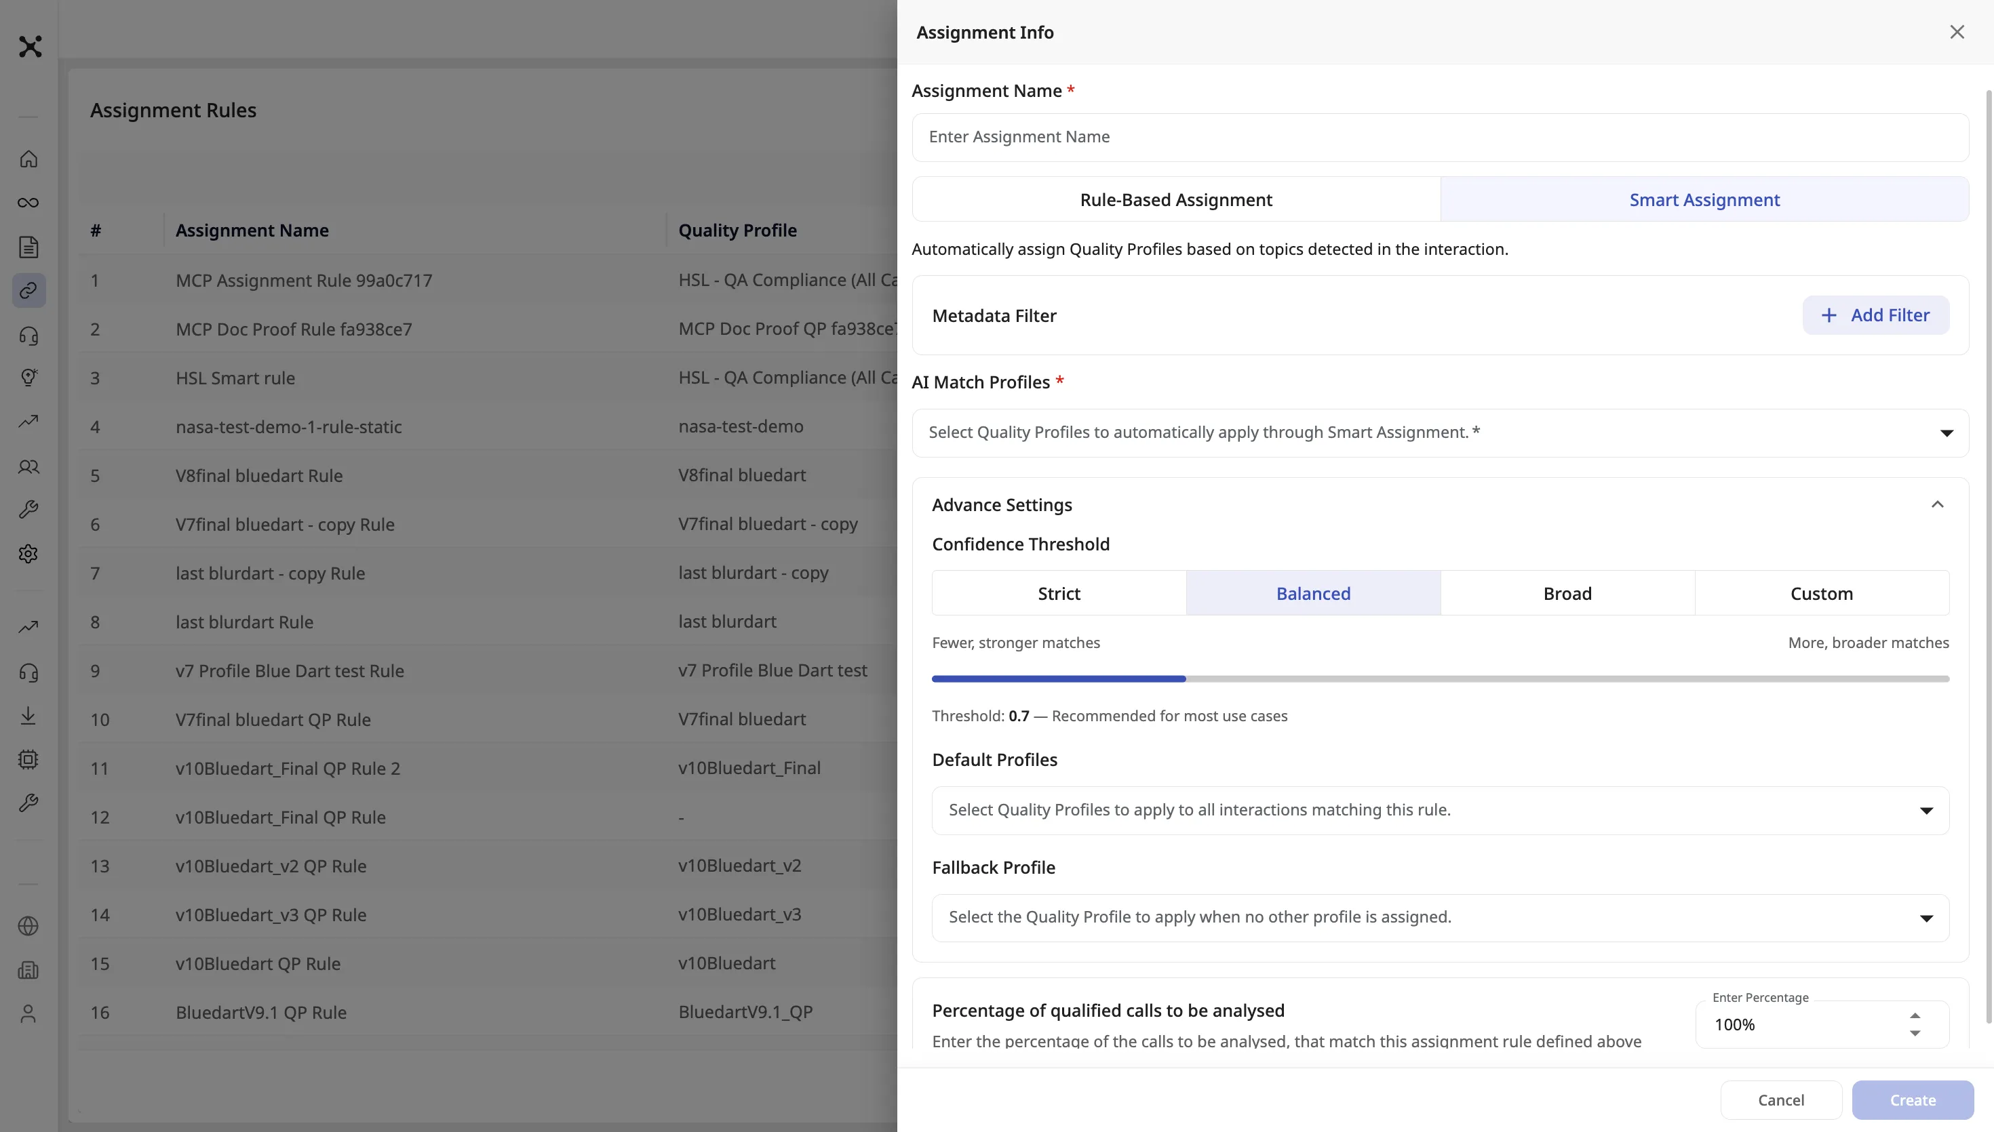1994x1132 pixels.
Task: Open the Fallback Profile dropdown
Action: tap(1441, 917)
